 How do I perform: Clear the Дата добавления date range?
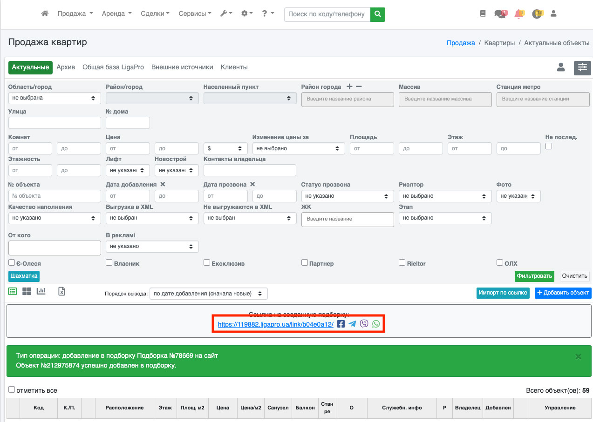pyautogui.click(x=163, y=184)
